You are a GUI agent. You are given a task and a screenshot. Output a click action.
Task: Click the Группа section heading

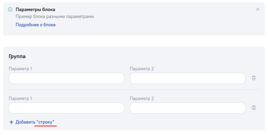coord(17,56)
